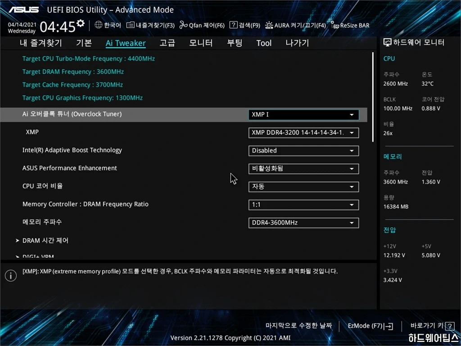Open the 메모리 주파수 DDR4-3600MHz dropdown
461x346 pixels.
303,223
